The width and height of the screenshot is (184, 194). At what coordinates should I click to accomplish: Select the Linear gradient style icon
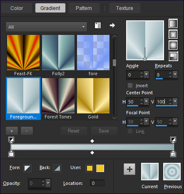[x=173, y=24]
